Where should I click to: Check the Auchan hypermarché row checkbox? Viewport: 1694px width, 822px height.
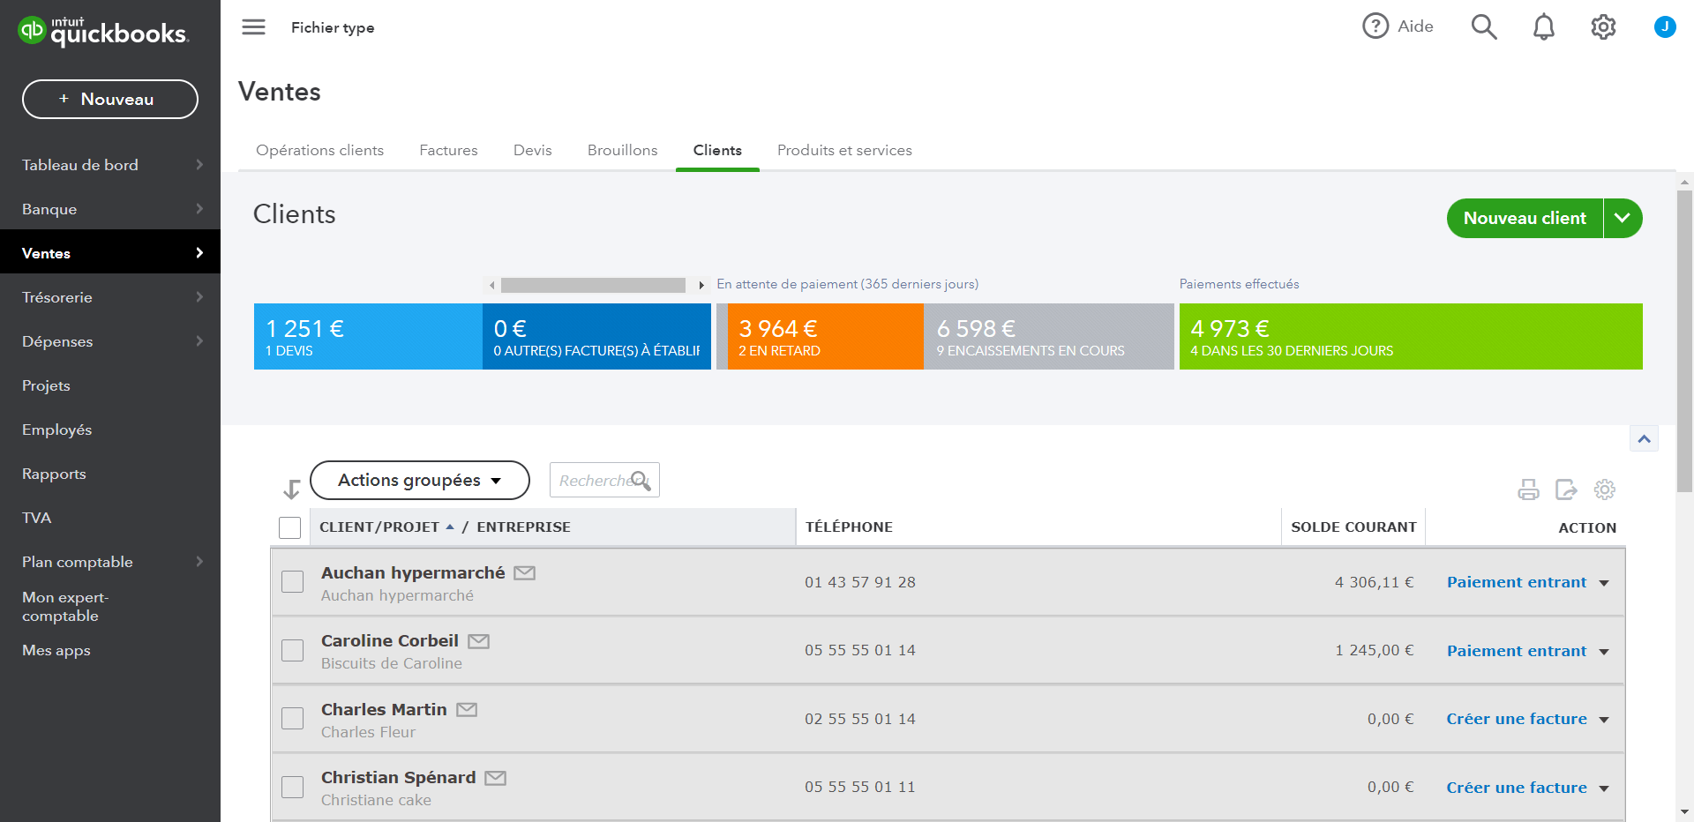(292, 582)
